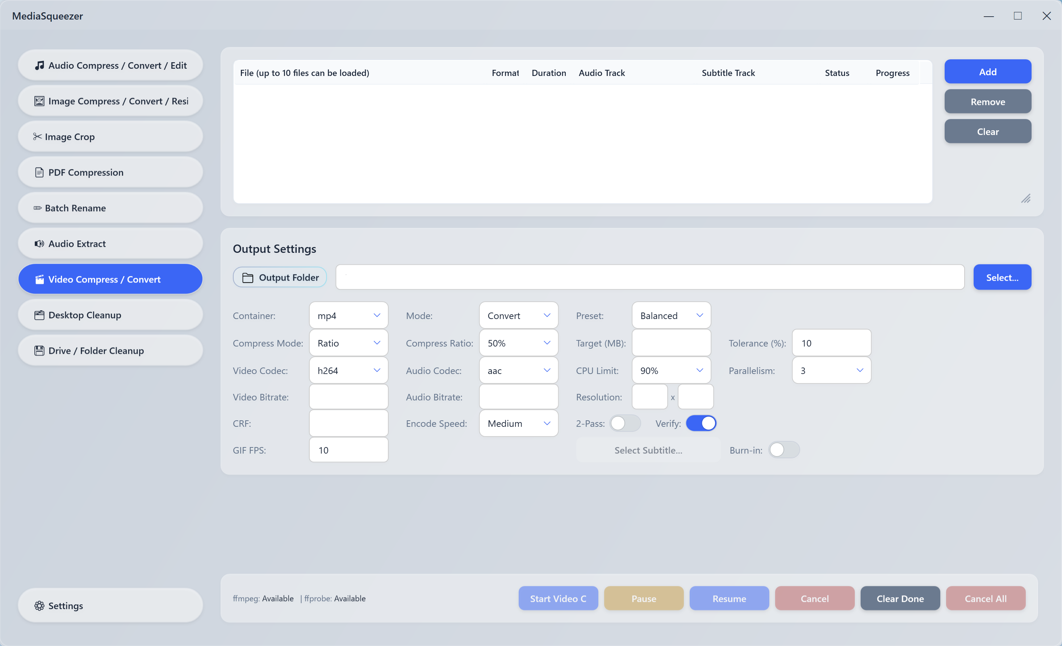This screenshot has height=646, width=1062.
Task: Open Video Compress / Convert section
Action: (110, 279)
